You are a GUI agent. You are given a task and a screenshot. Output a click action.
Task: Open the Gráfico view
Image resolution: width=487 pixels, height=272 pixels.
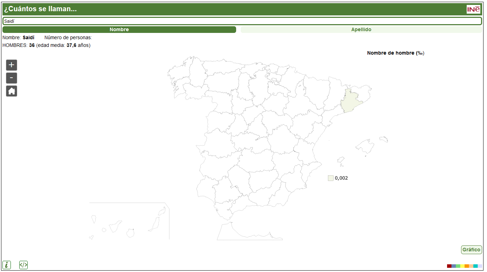pos(471,250)
